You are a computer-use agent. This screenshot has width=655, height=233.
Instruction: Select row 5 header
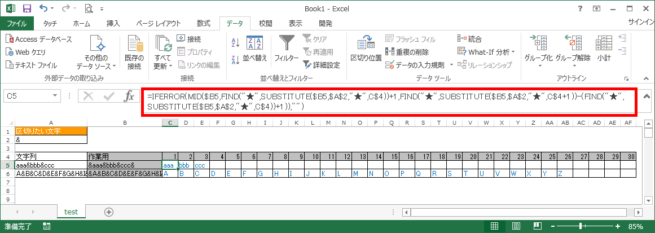point(7,165)
